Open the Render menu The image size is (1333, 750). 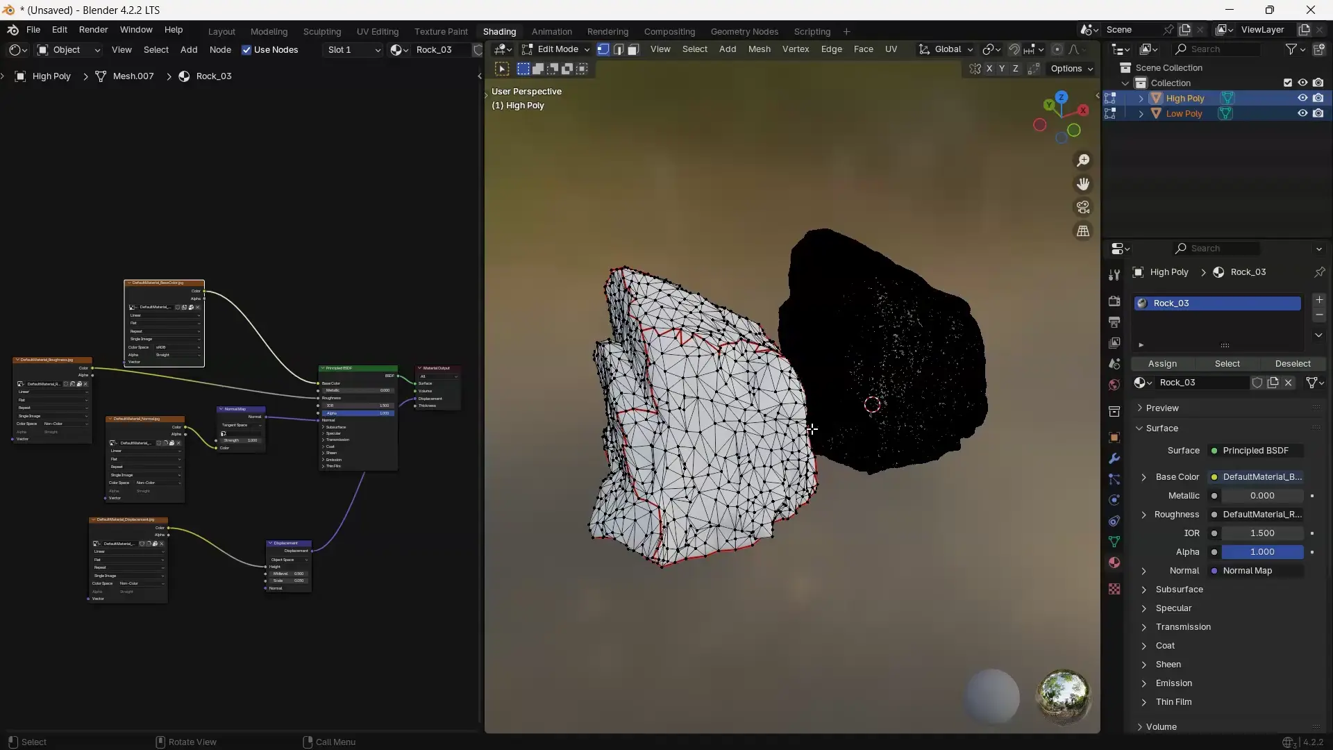[93, 30]
